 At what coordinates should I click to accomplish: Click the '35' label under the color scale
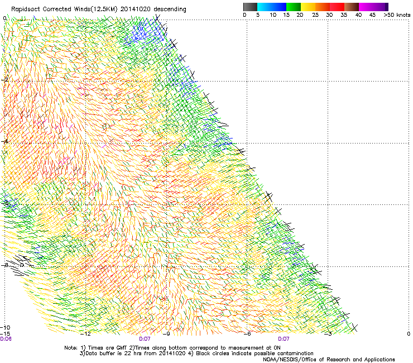click(x=344, y=15)
